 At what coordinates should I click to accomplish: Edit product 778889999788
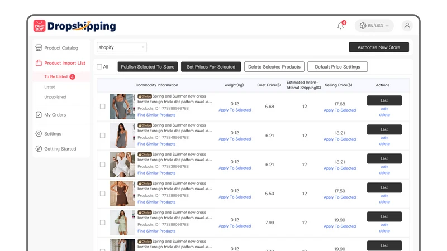tap(384, 109)
